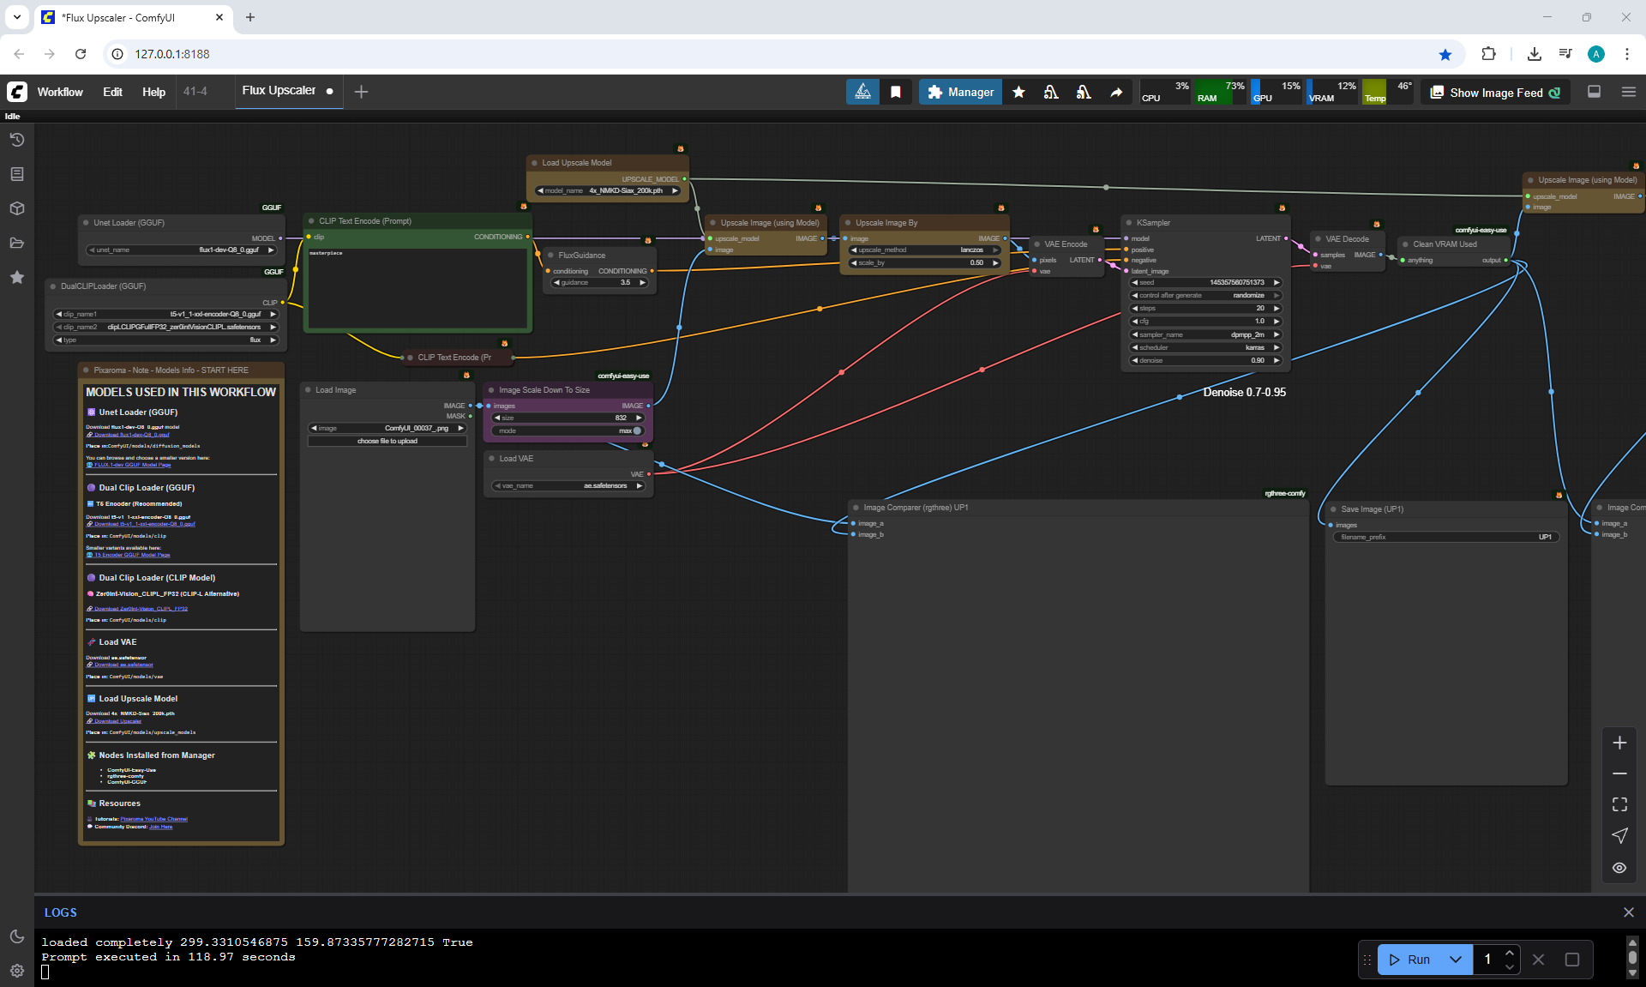The height and width of the screenshot is (987, 1646).
Task: Click the bookmark icon next to Manager
Action: coord(896,92)
